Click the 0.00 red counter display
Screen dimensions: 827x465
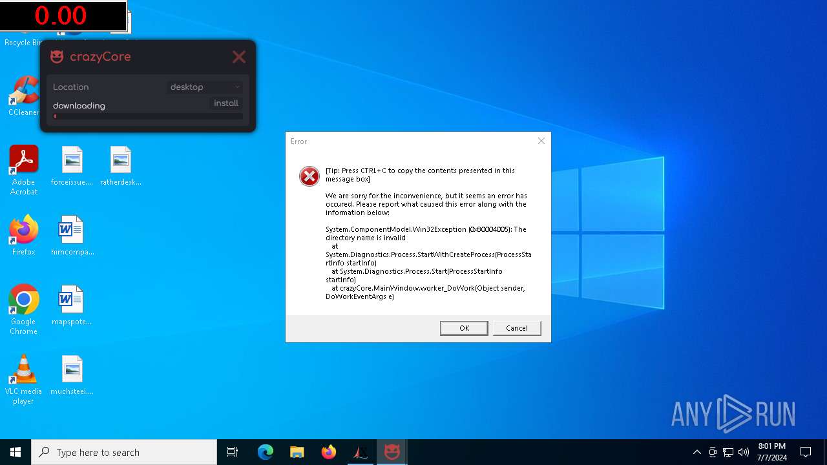click(x=63, y=15)
